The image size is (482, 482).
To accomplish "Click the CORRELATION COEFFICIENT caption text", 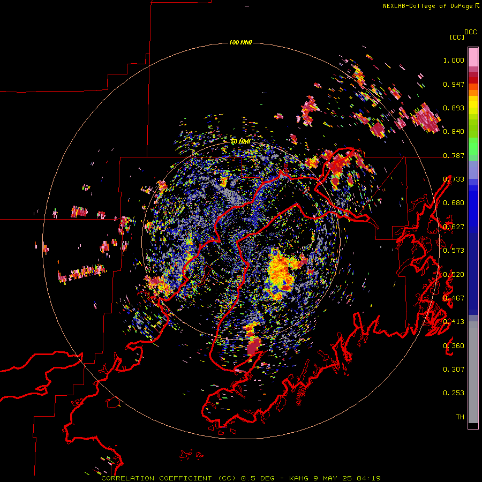I will pyautogui.click(x=156, y=478).
